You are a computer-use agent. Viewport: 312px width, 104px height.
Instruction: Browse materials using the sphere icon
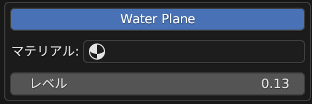pyautogui.click(x=97, y=51)
